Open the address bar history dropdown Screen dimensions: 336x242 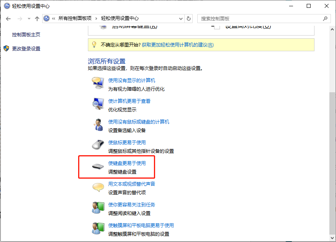click(181, 18)
